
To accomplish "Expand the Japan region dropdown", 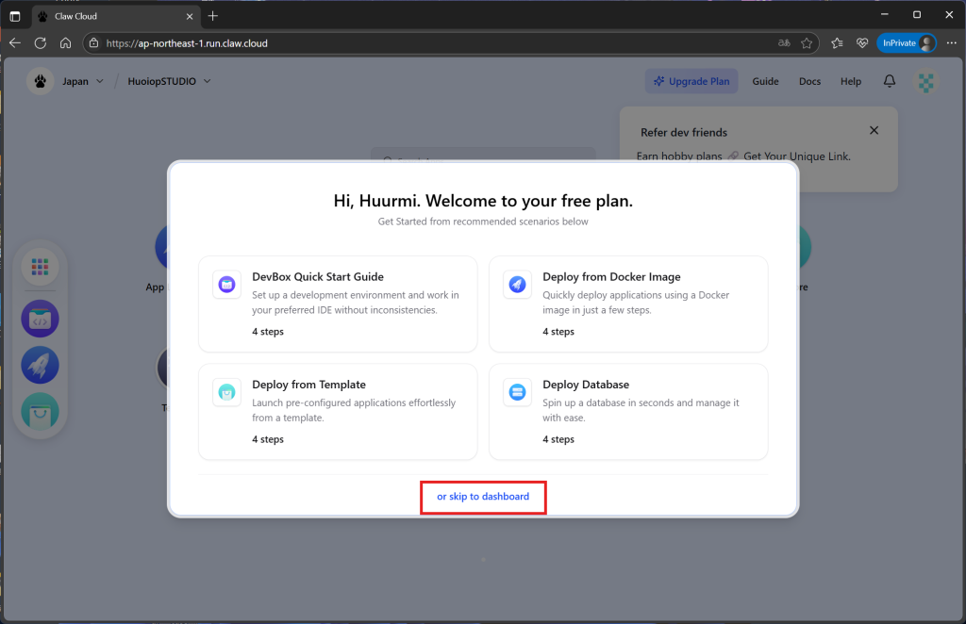I will point(83,81).
